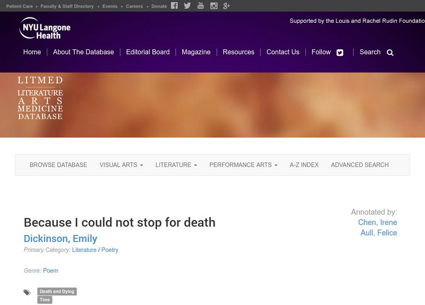
Task: Open the Dickinson, Emily author link
Action: click(x=60, y=239)
